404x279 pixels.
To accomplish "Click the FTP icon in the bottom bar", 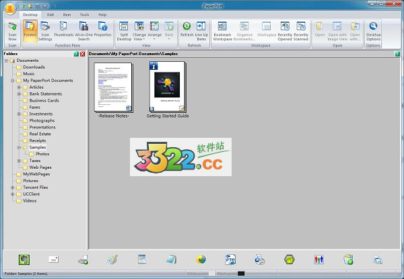I will tap(230, 259).
